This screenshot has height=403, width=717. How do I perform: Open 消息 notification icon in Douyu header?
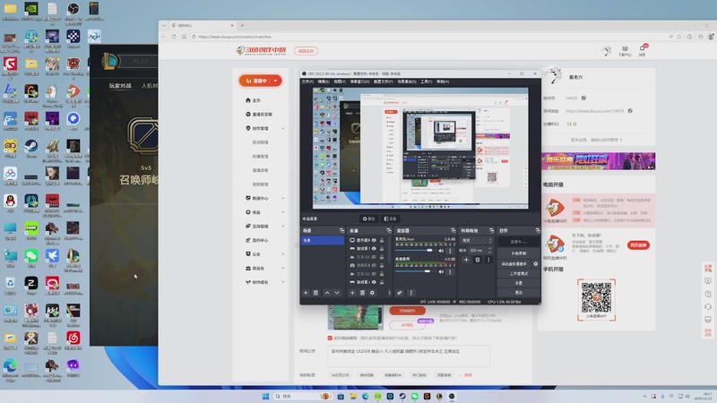643,49
